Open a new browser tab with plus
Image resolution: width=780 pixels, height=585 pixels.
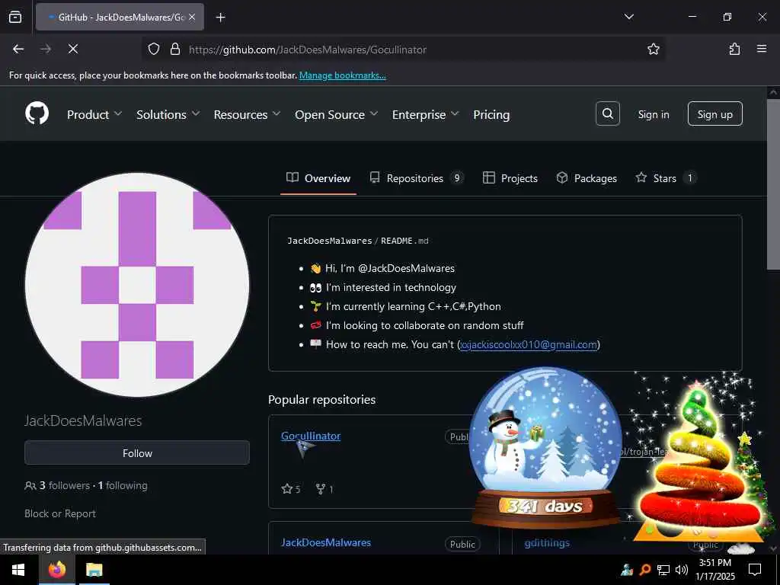pos(221,18)
